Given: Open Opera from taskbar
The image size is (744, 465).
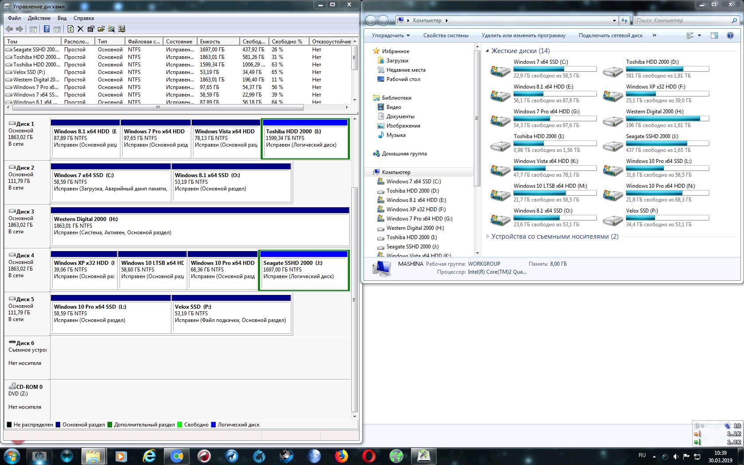Looking at the screenshot, I should coord(369,456).
